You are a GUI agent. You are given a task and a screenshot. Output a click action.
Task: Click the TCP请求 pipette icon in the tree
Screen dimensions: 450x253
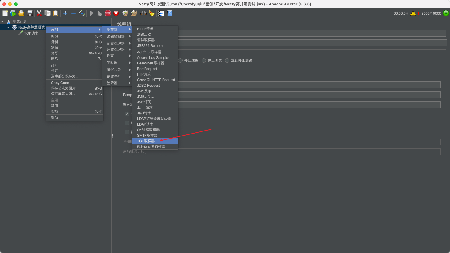pos(20,33)
